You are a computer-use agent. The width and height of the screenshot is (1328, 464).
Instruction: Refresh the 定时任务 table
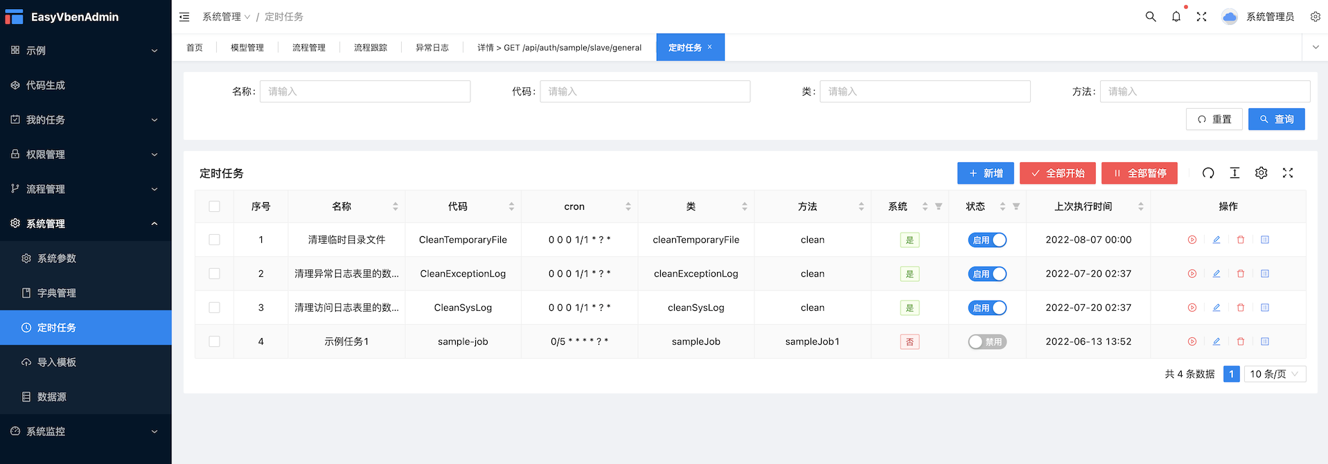(x=1208, y=173)
